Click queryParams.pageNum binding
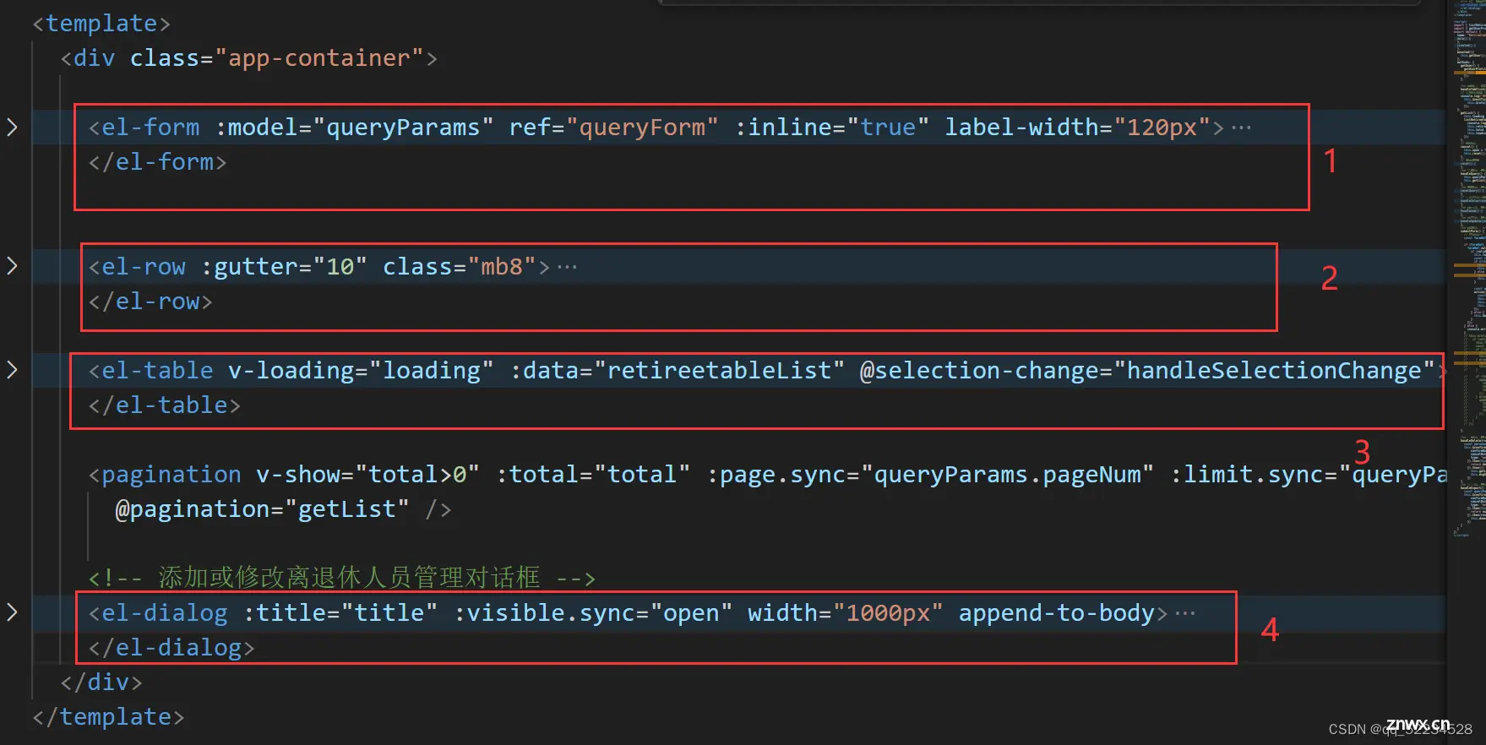Screen dimensions: 1486x745 pyautogui.click(x=1007, y=475)
